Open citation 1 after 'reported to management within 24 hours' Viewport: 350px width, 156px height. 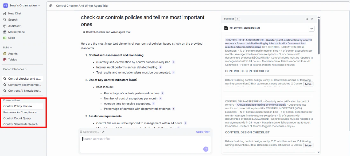tap(185, 123)
